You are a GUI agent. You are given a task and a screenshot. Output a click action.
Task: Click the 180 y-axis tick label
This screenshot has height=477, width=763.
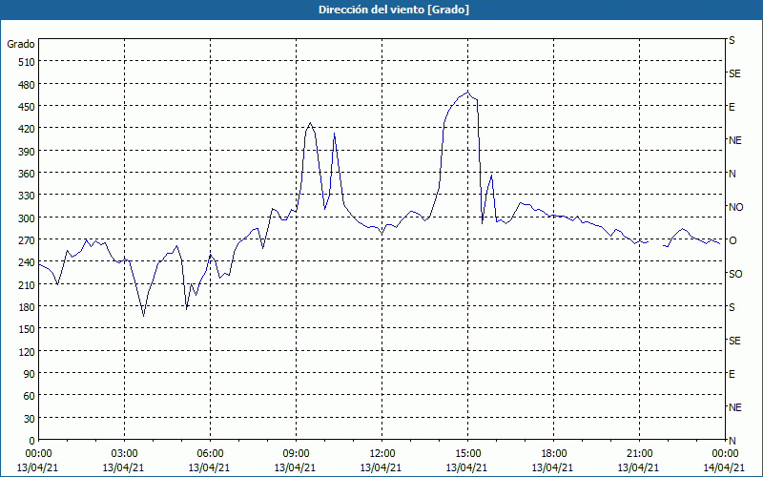click(25, 307)
